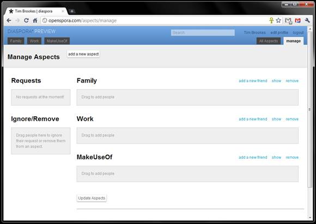The image size is (316, 224).
Task: Click the browser forward arrow
Action: point(17,21)
